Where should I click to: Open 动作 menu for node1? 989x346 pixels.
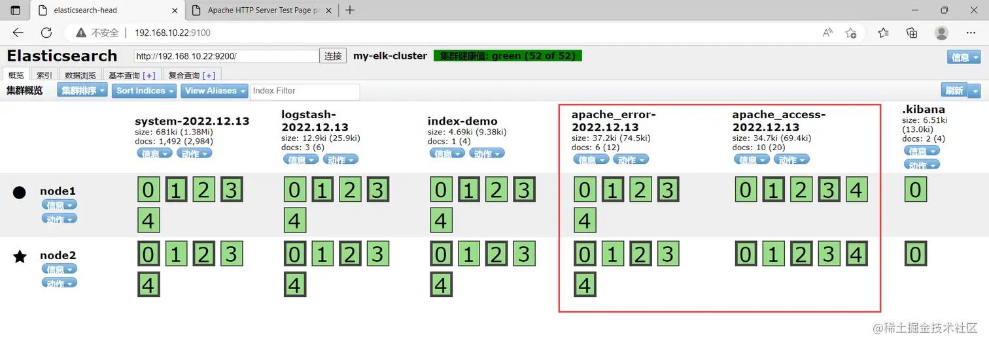[x=60, y=219]
